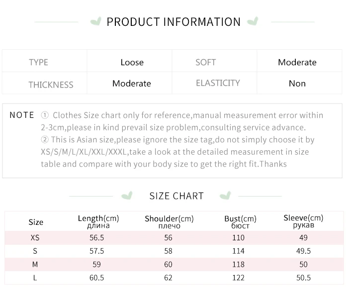
Task: Click the ELASTICITY label cell
Action: point(218,83)
